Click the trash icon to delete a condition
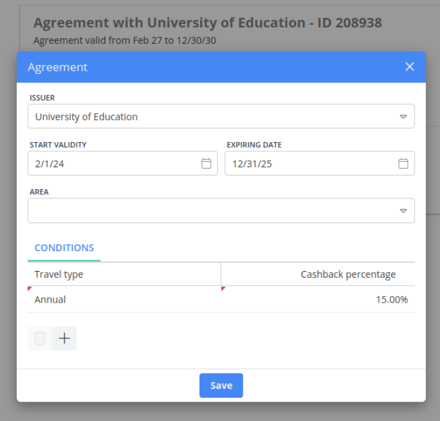440x421 pixels. [40, 339]
